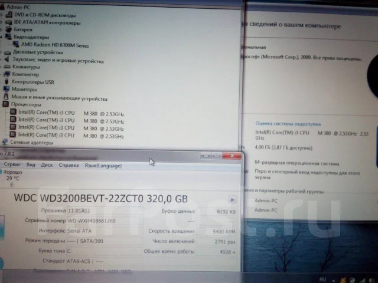Select the Клавиатуры tree item

tap(26, 67)
